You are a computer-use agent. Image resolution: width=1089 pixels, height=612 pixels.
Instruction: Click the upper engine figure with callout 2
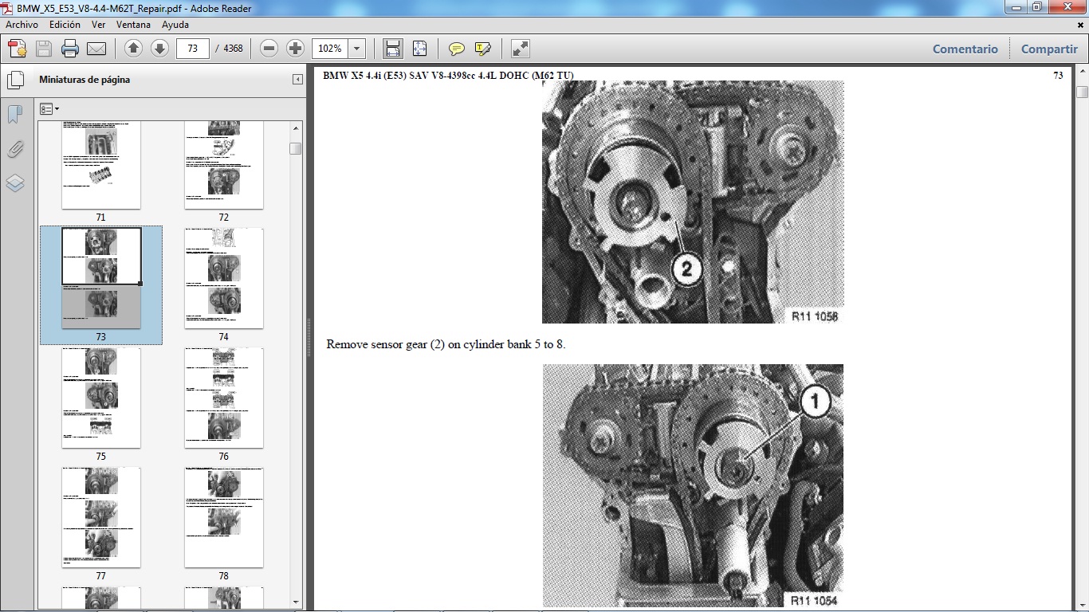coord(693,202)
